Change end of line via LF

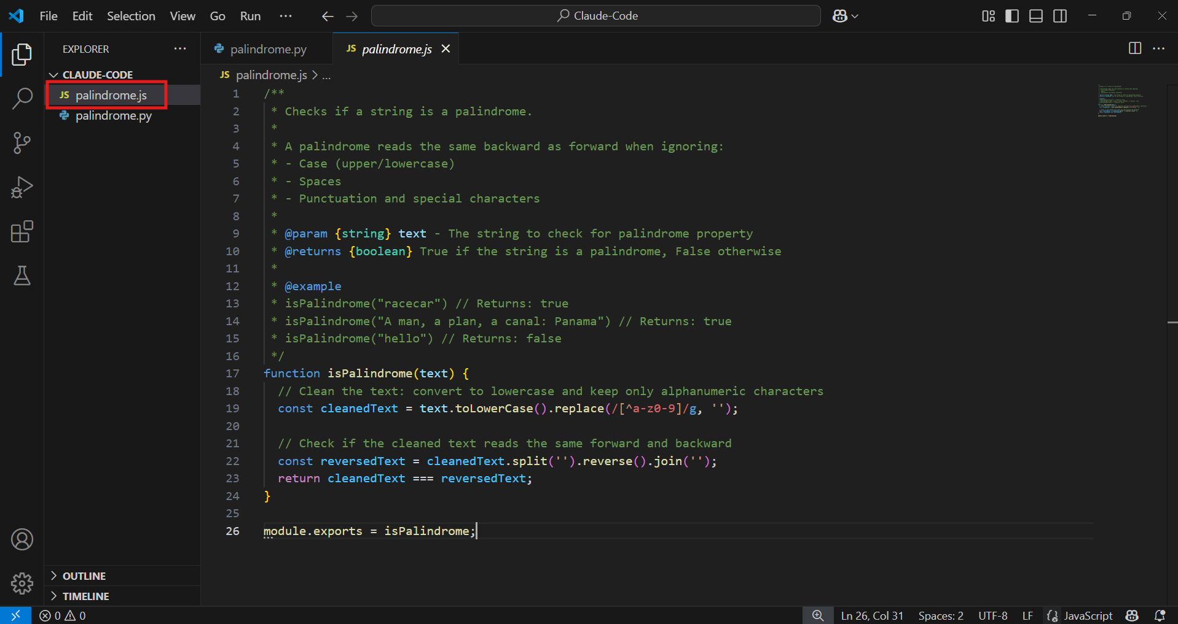point(1027,615)
